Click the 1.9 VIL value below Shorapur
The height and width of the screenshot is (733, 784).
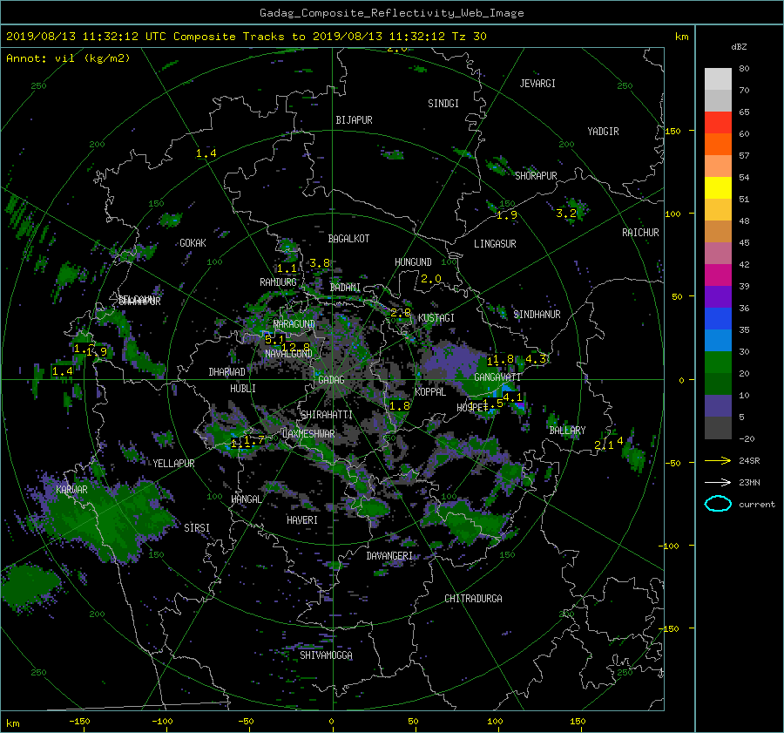pyautogui.click(x=507, y=215)
